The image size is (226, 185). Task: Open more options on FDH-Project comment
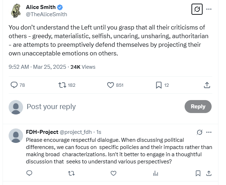pos(209,132)
